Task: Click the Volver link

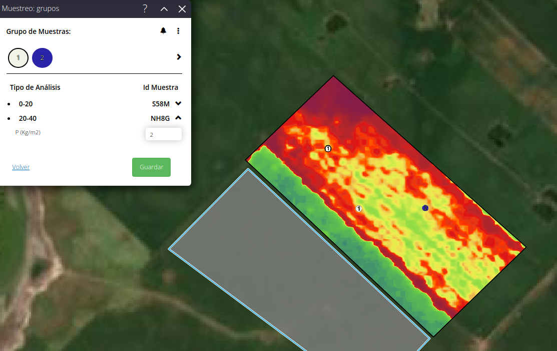Action: tap(21, 167)
